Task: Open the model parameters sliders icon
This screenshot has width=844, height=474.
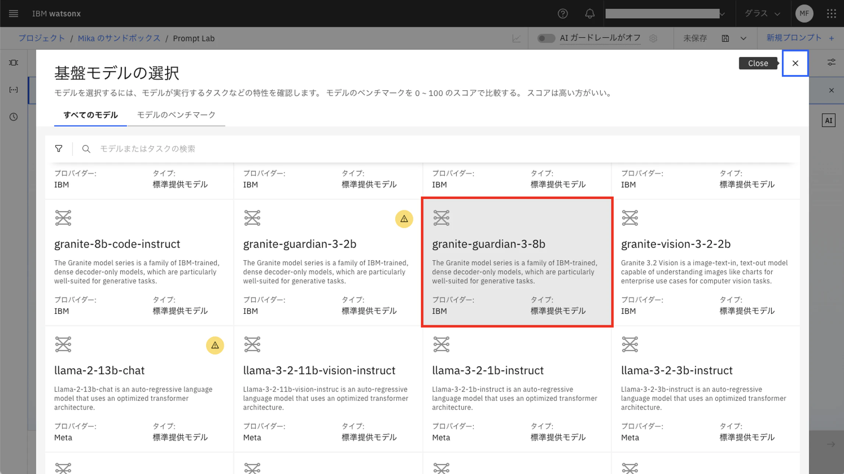Action: 831,63
